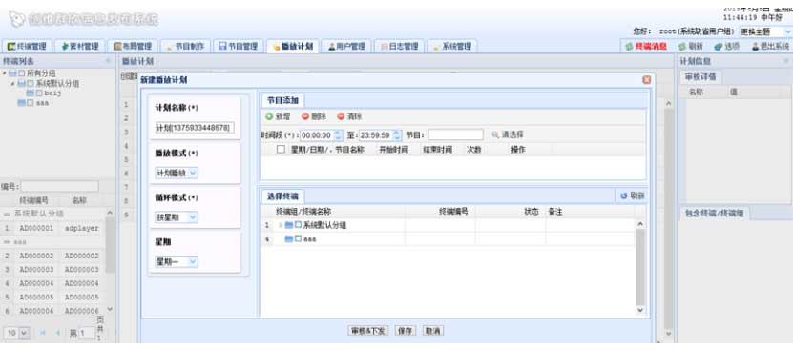Open the 素材管理 tab
This screenshot has width=793, height=350.
(x=80, y=46)
